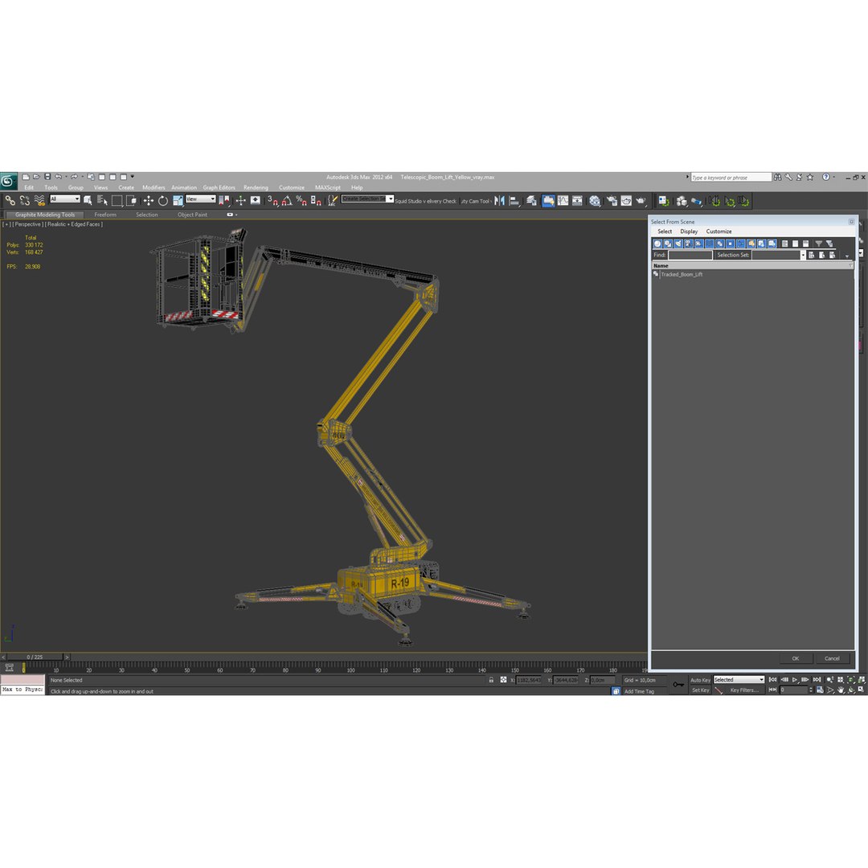Open the Manage Layers icon
The image size is (868, 868).
click(x=531, y=200)
